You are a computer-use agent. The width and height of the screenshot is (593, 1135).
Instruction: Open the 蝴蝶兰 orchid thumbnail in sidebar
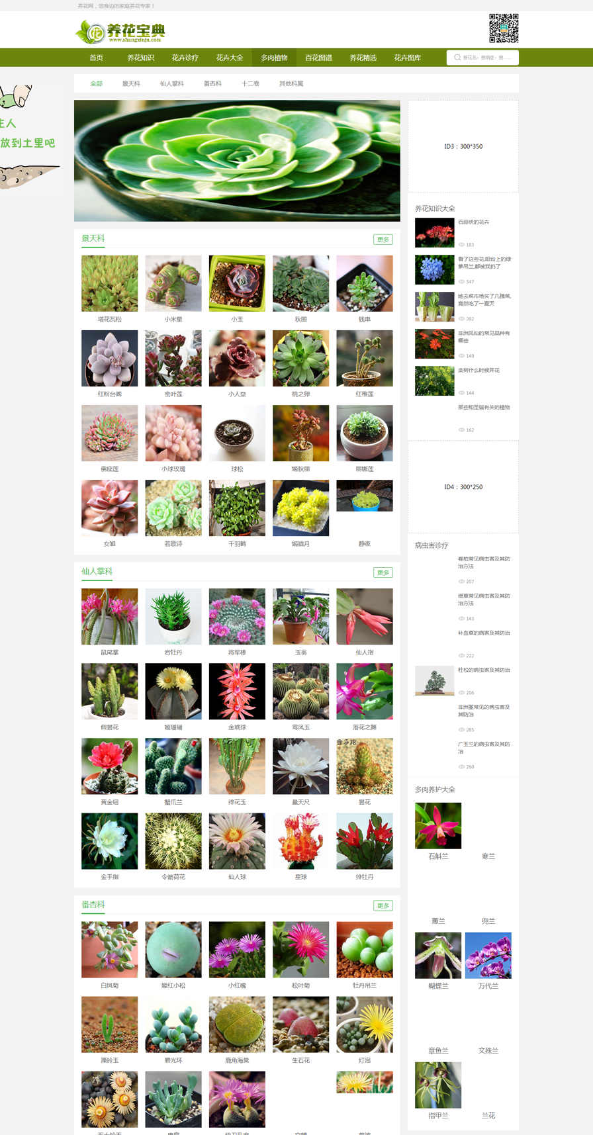pyautogui.click(x=438, y=956)
